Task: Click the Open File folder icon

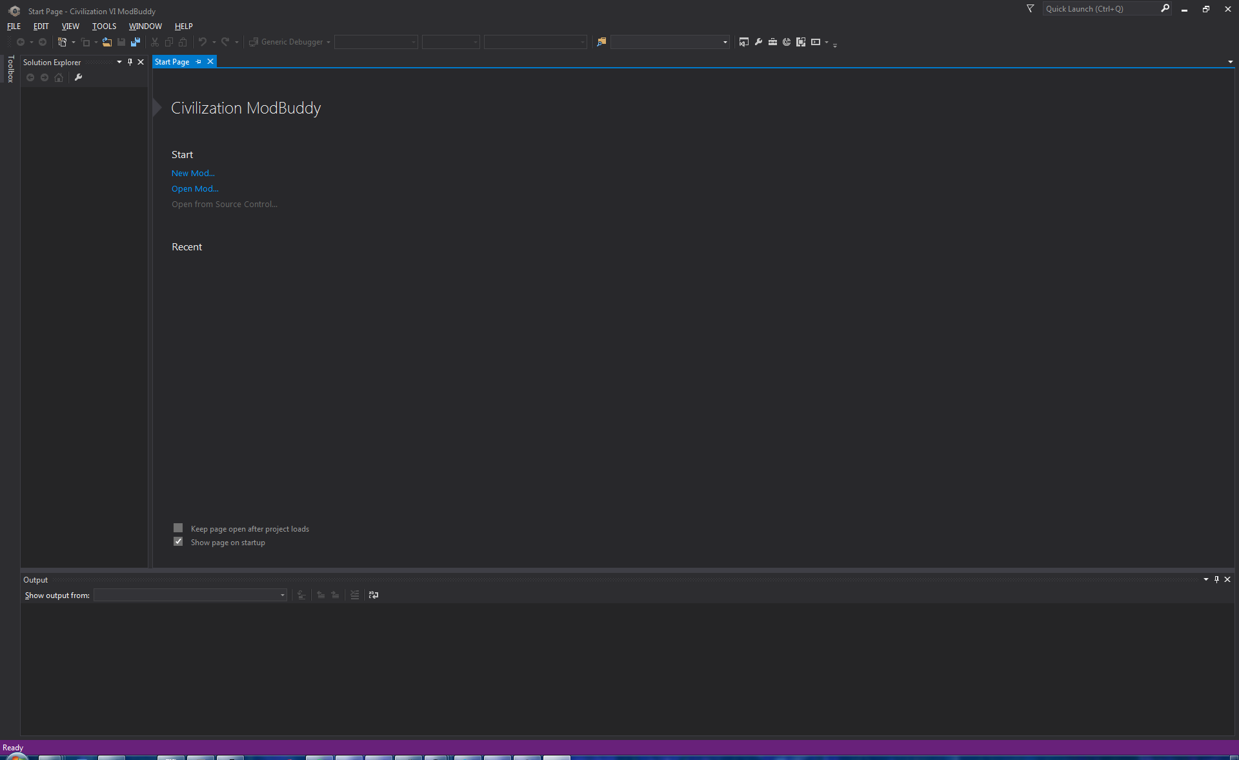Action: (x=107, y=42)
